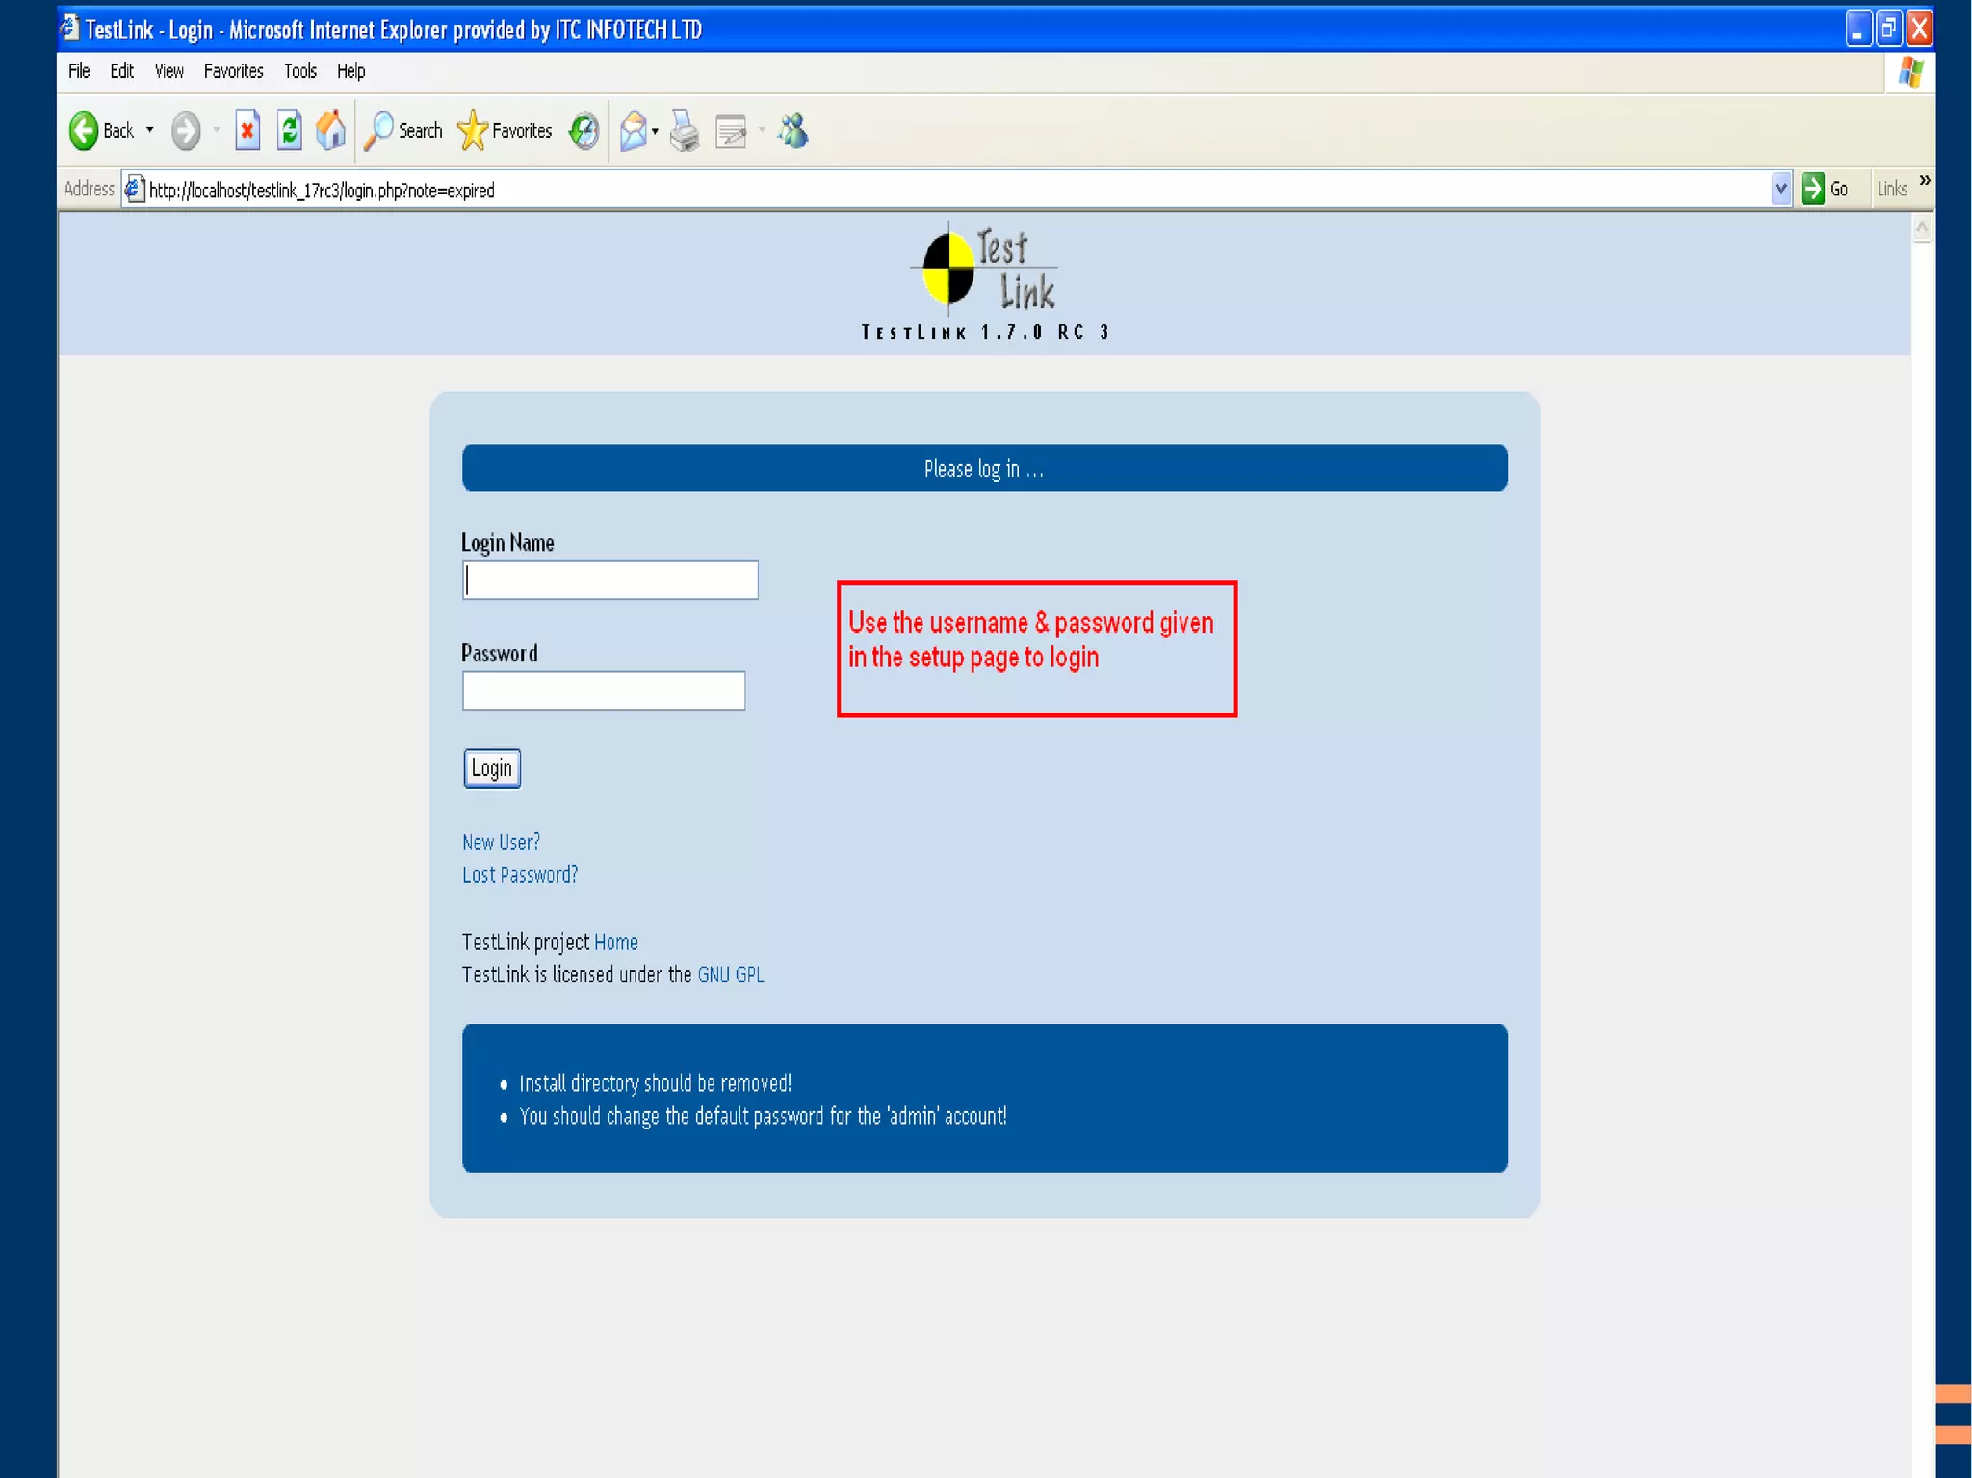This screenshot has height=1478, width=1972.
Task: Click the 'TestLink 1.7.0 RC 3' version text
Action: (x=985, y=332)
